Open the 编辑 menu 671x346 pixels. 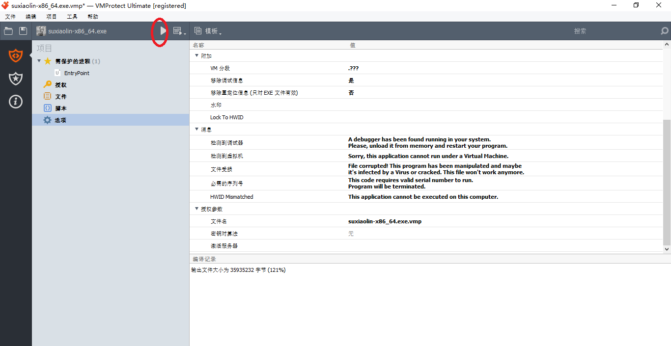coord(31,17)
